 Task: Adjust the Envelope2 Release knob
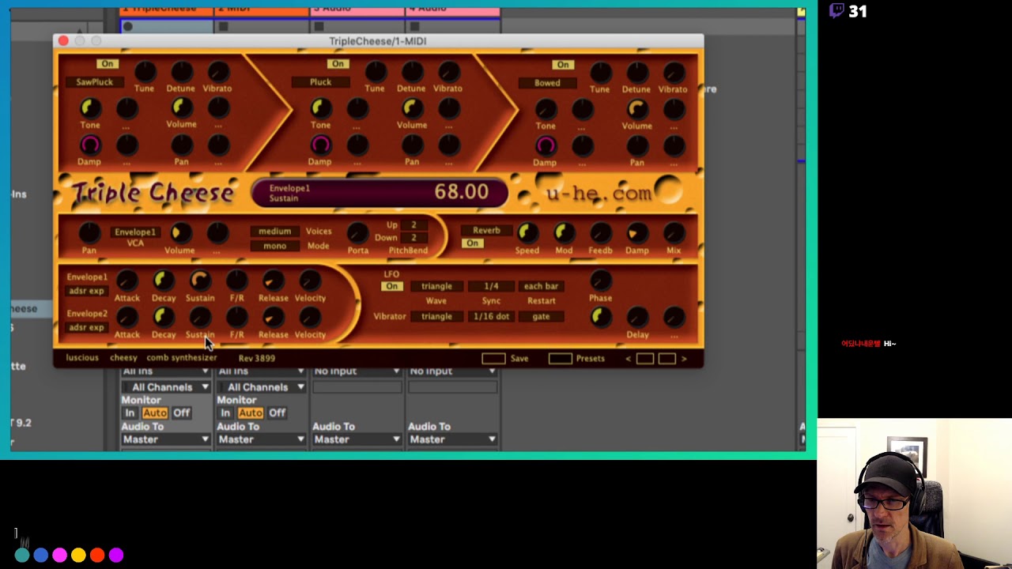point(273,317)
